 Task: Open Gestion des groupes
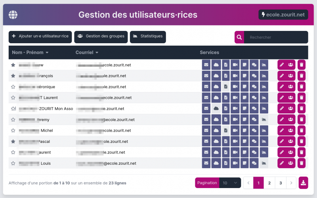[101, 37]
